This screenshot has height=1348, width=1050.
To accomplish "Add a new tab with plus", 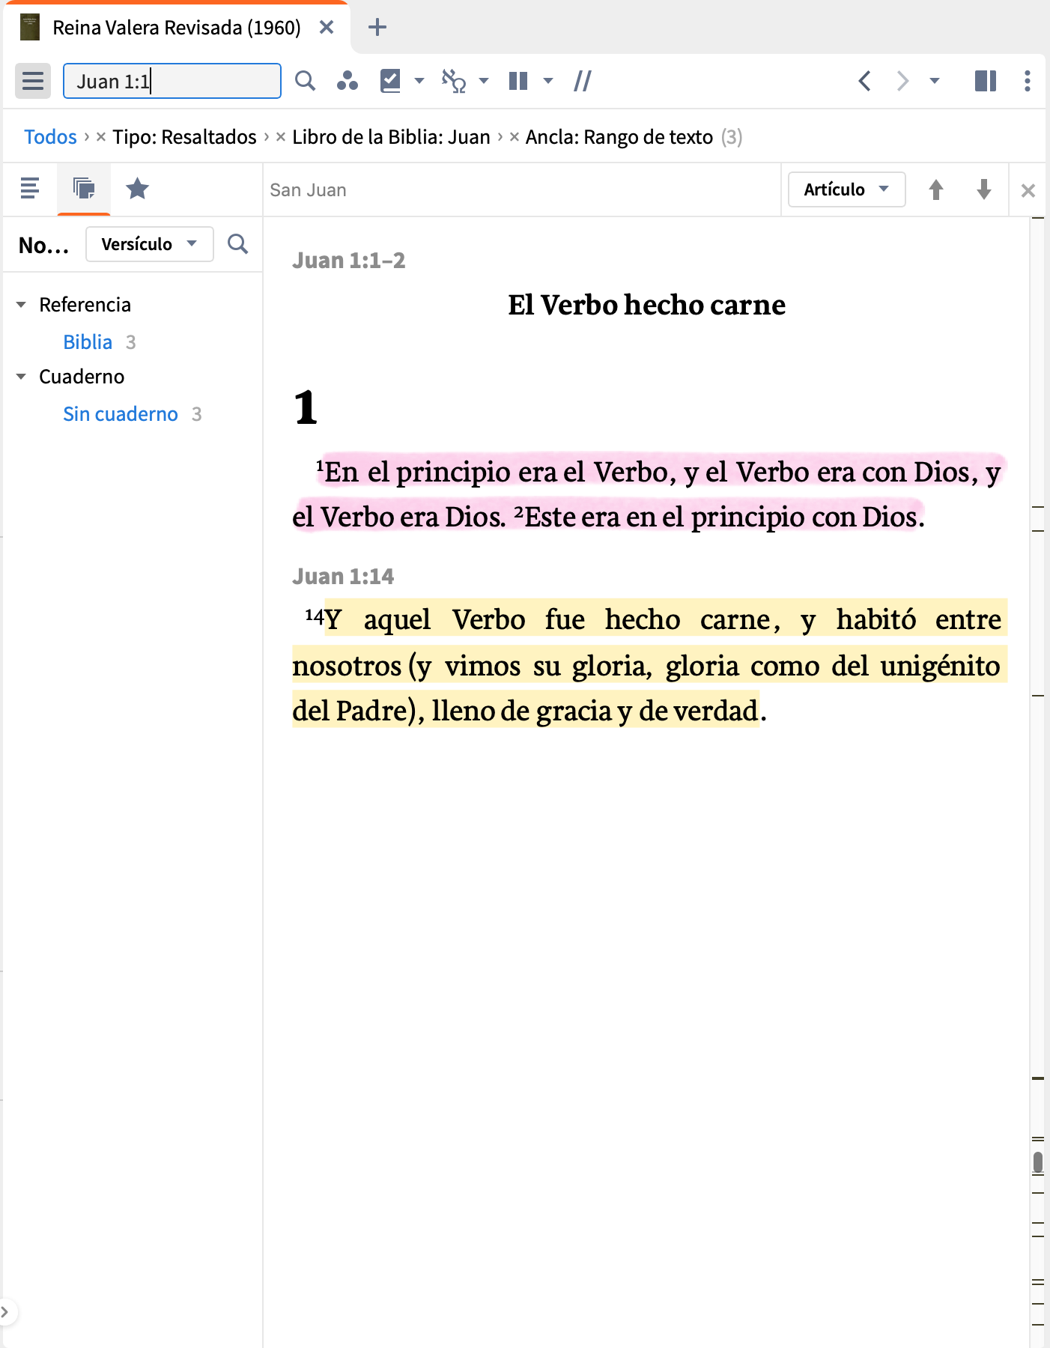I will click(377, 28).
